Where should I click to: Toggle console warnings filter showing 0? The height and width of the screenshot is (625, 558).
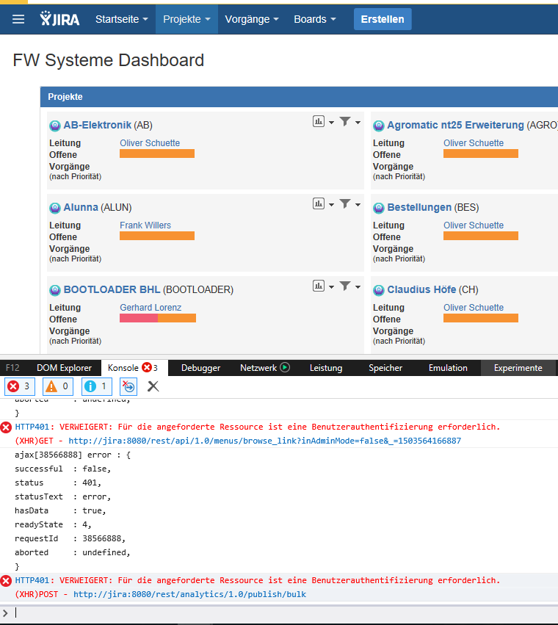tap(58, 386)
